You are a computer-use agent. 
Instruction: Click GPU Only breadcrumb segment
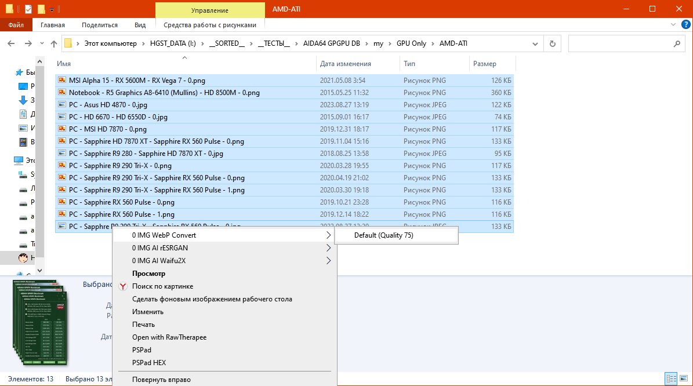[412, 43]
